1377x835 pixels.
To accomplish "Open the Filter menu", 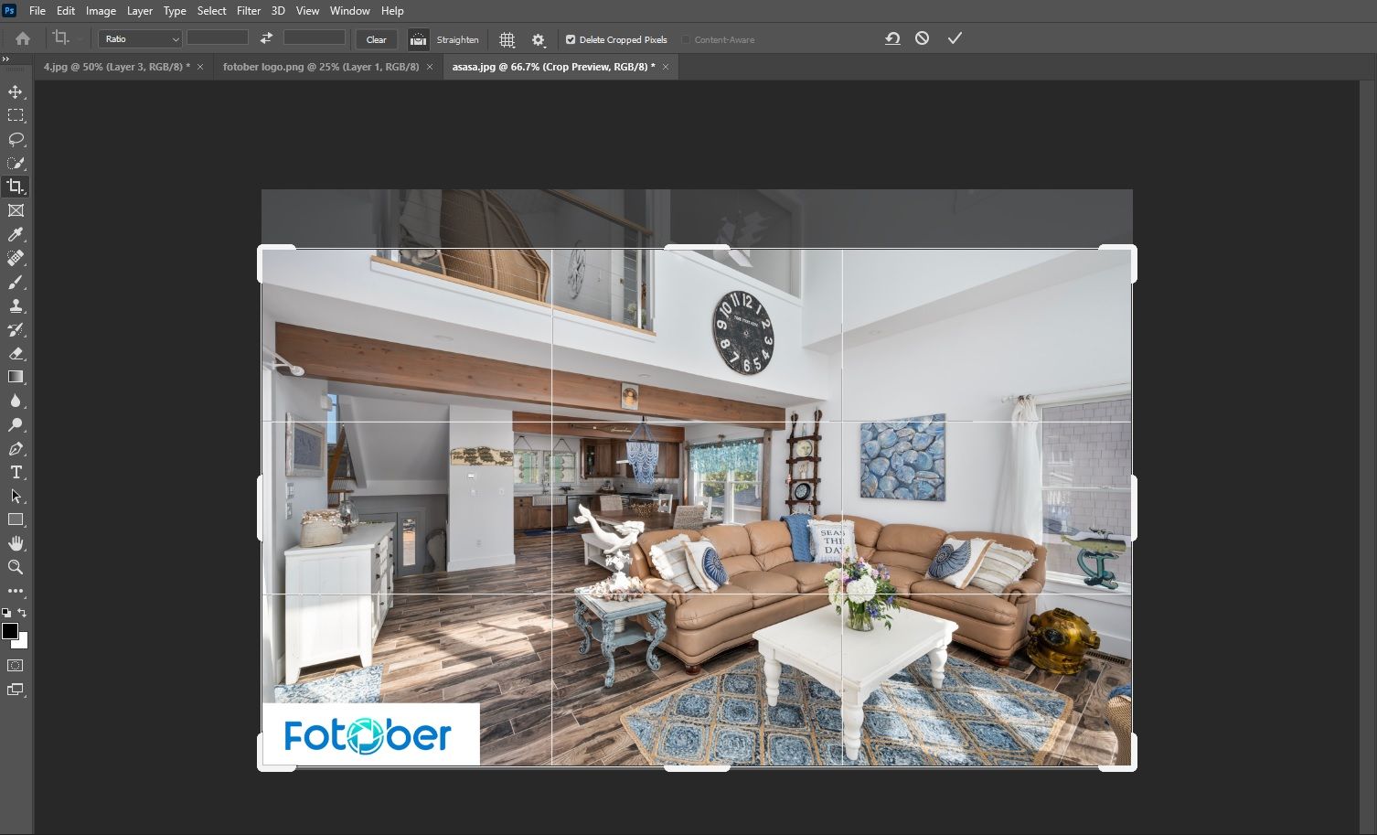I will [249, 11].
